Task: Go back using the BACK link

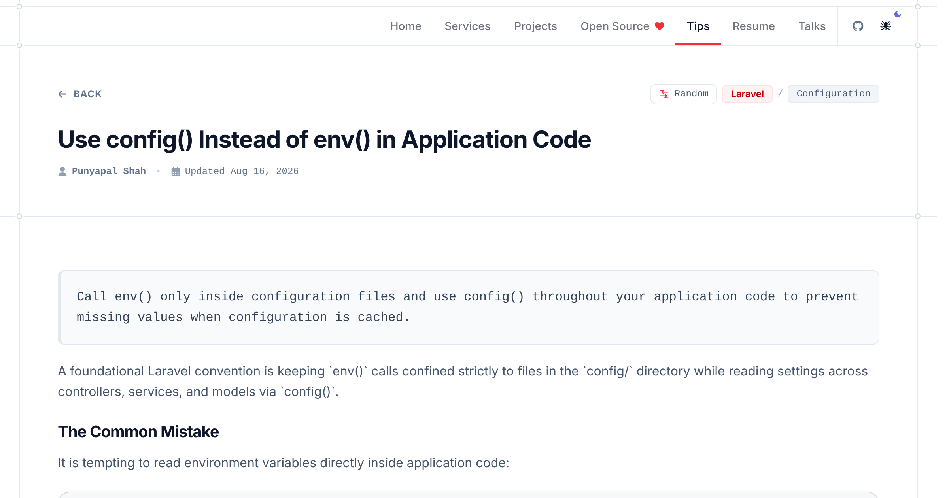Action: [80, 94]
